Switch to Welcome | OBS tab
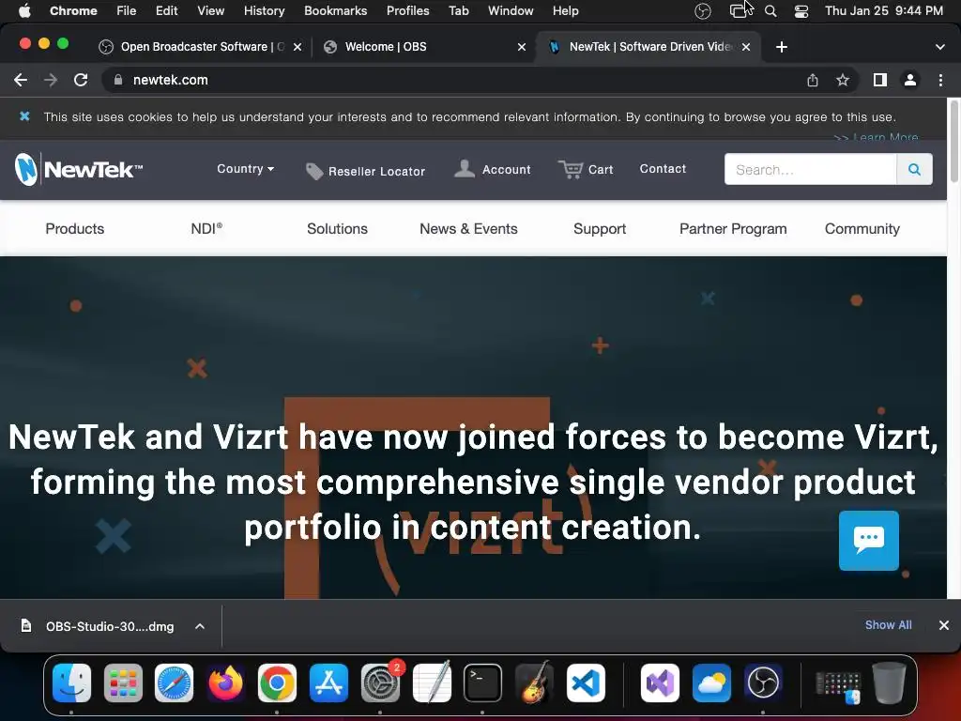 tap(423, 47)
